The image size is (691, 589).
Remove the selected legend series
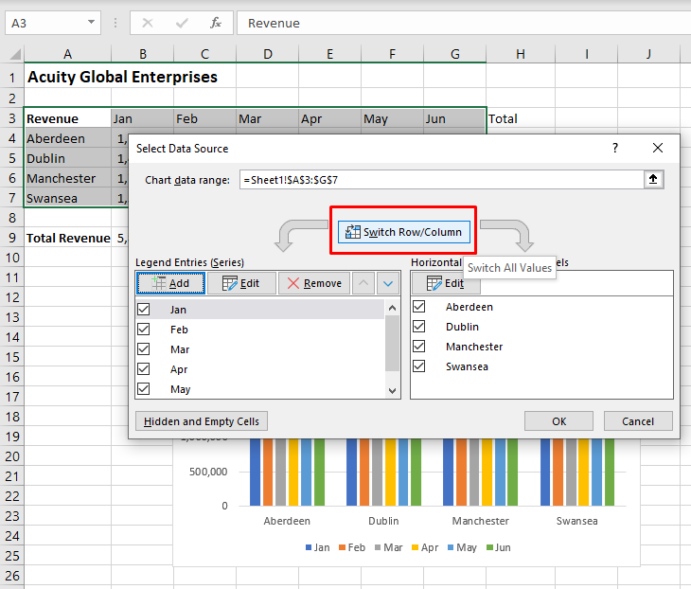pyautogui.click(x=314, y=283)
